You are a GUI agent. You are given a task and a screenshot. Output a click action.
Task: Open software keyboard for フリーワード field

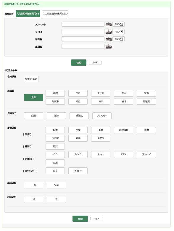click(109, 24)
